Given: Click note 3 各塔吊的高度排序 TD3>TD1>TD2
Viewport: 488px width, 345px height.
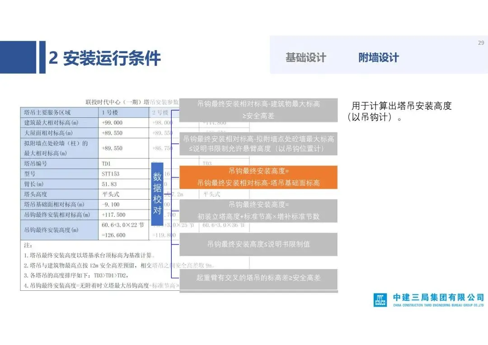Looking at the screenshot, I should point(76,275).
